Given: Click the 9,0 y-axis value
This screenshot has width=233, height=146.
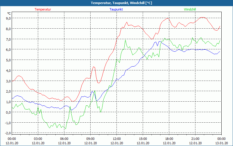Looking at the screenshot, I should tap(8, 18).
